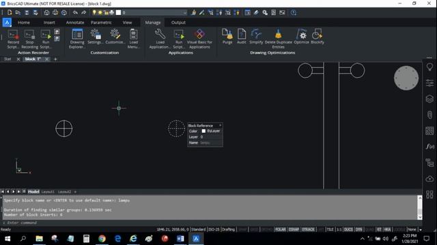Screen dimensions: 437x245
Task: Click the Load Menu icon
Action: [x=134, y=35]
